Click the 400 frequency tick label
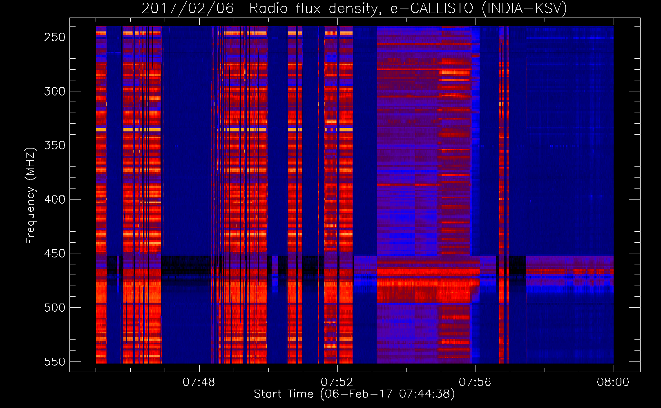 (55, 200)
